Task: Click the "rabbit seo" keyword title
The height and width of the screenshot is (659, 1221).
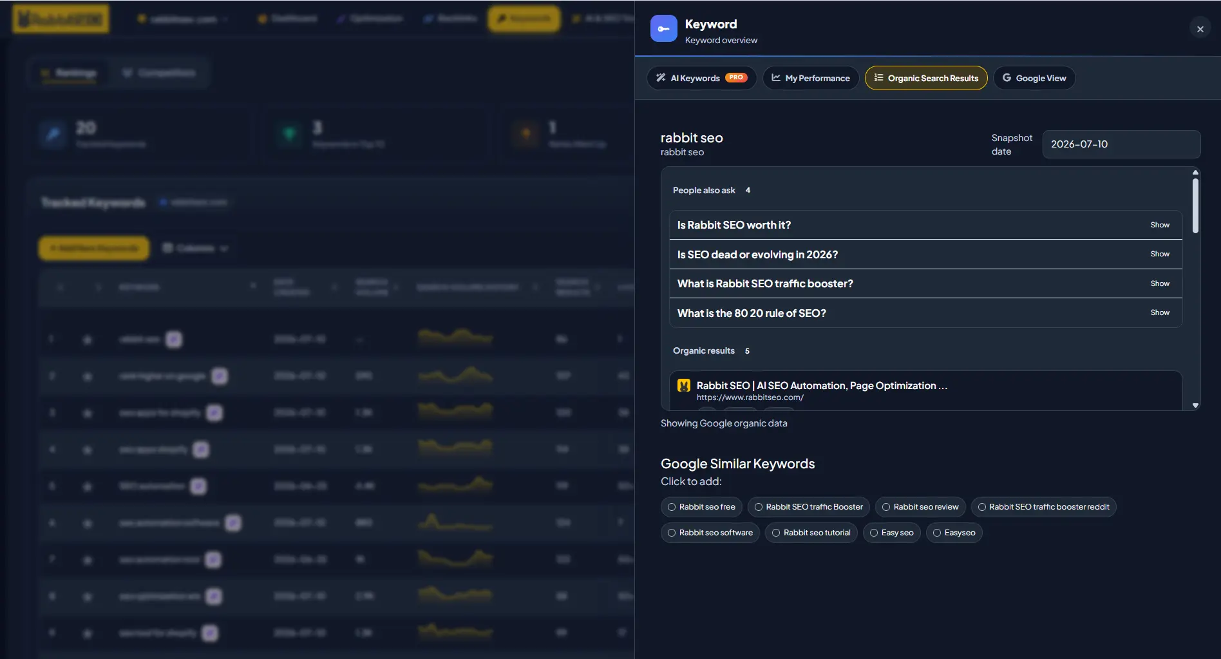Action: (x=692, y=138)
